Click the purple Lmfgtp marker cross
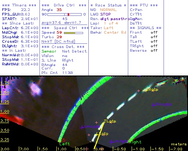 pyautogui.click(x=111, y=142)
